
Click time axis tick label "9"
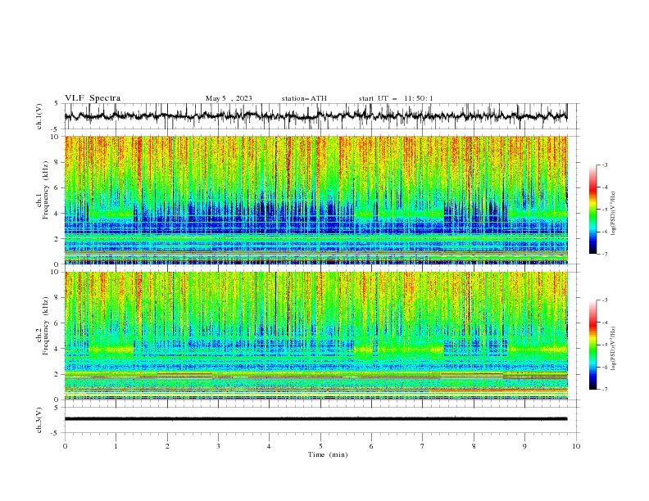tap(524, 446)
